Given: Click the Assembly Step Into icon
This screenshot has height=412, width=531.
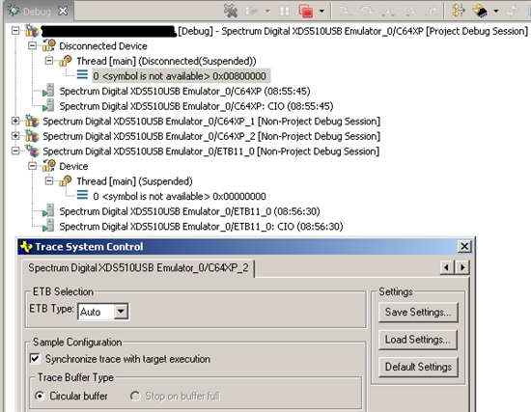Looking at the screenshot, I should click(x=387, y=12).
